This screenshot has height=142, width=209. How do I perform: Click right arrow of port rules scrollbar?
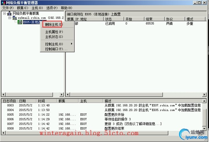pyautogui.click(x=204, y=95)
